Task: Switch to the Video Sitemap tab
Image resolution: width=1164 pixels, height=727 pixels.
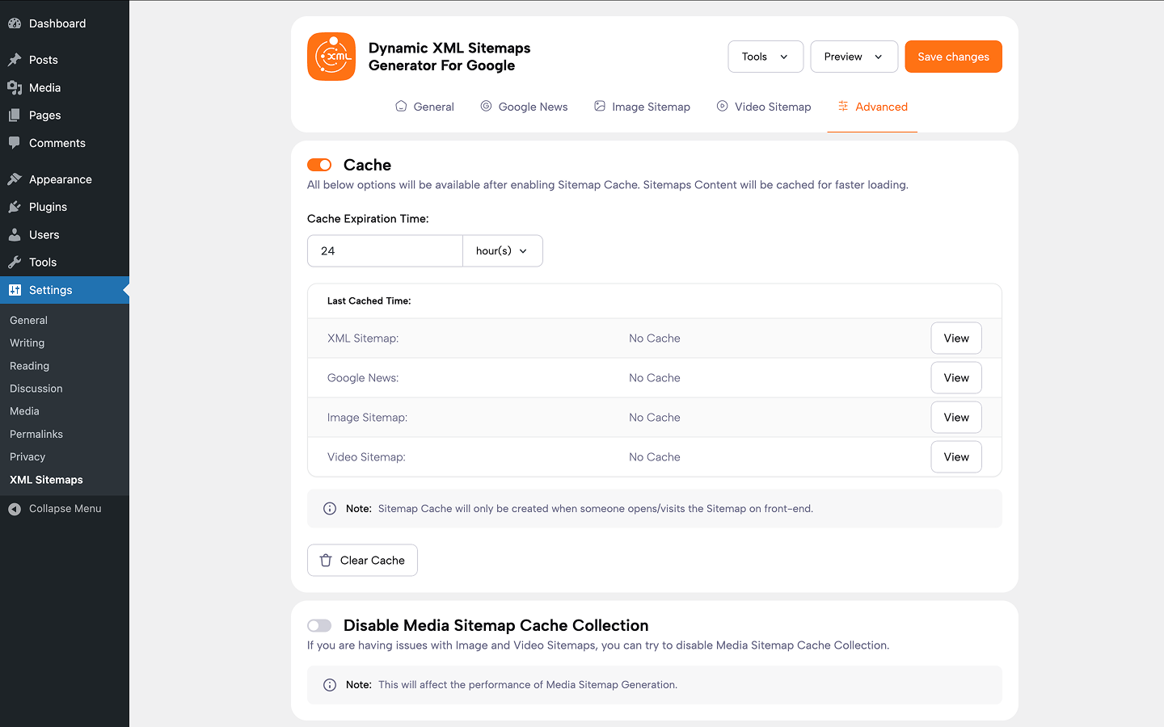Action: pos(763,107)
